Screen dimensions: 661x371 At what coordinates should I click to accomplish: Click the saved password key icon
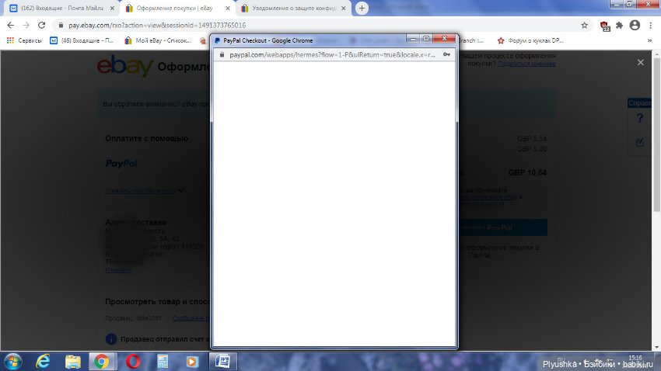coord(446,54)
